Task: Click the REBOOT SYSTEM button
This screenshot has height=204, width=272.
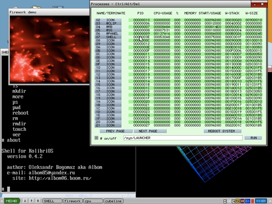Action: click(223, 131)
